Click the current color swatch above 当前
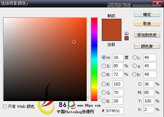This screenshot has width=164, height=117. (x=112, y=35)
